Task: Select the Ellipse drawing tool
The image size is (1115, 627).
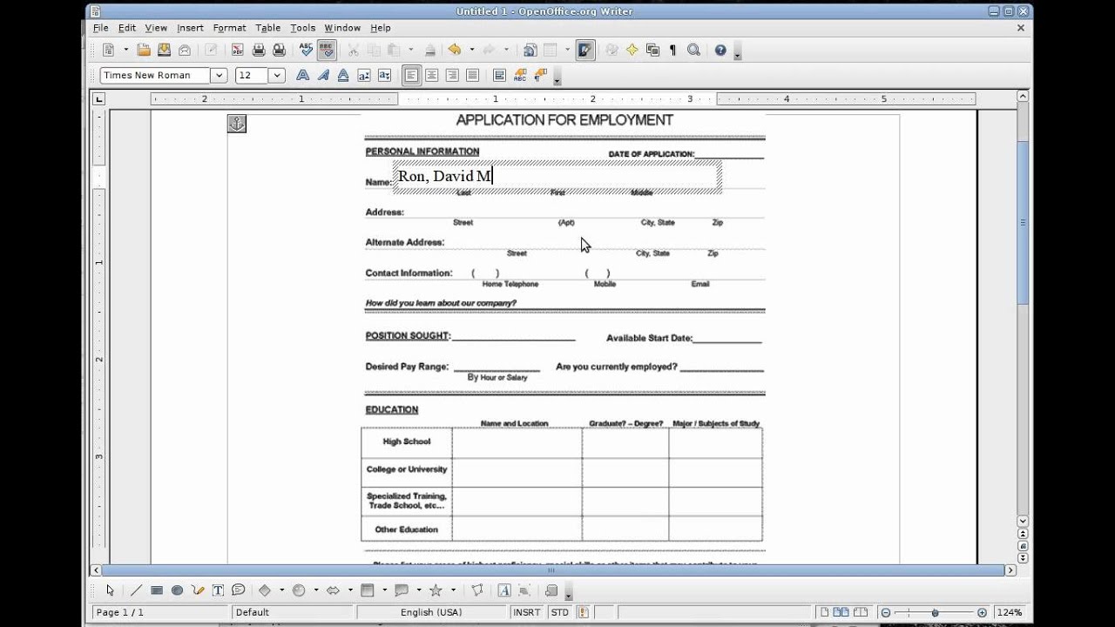Action: [x=177, y=590]
